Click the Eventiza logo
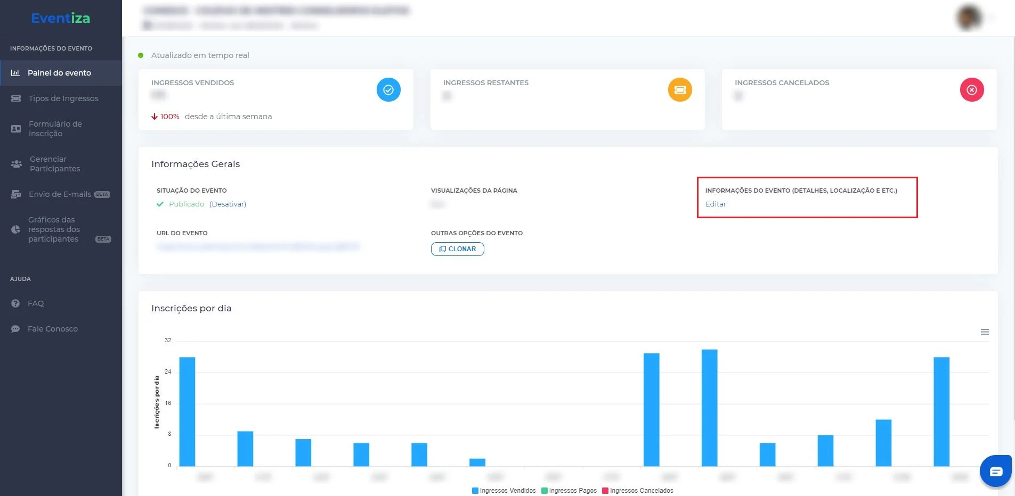The image size is (1015, 496). (61, 18)
